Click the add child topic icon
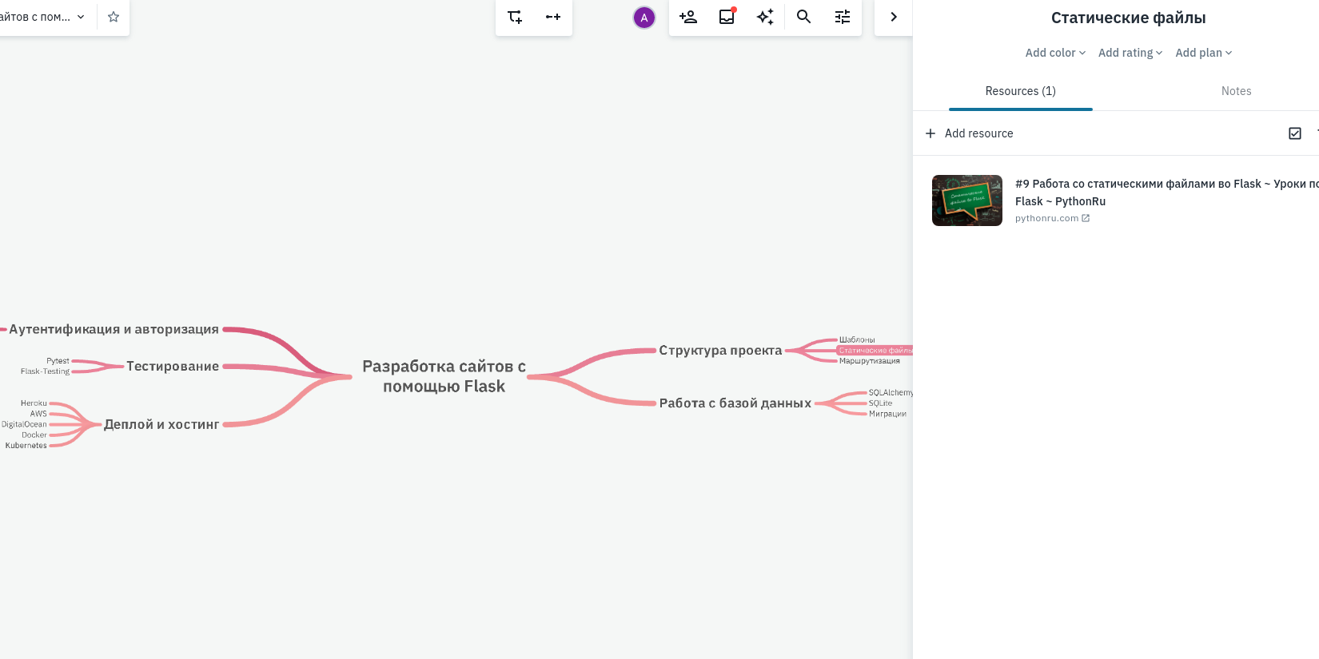Screen dimensions: 1319x659 515,17
